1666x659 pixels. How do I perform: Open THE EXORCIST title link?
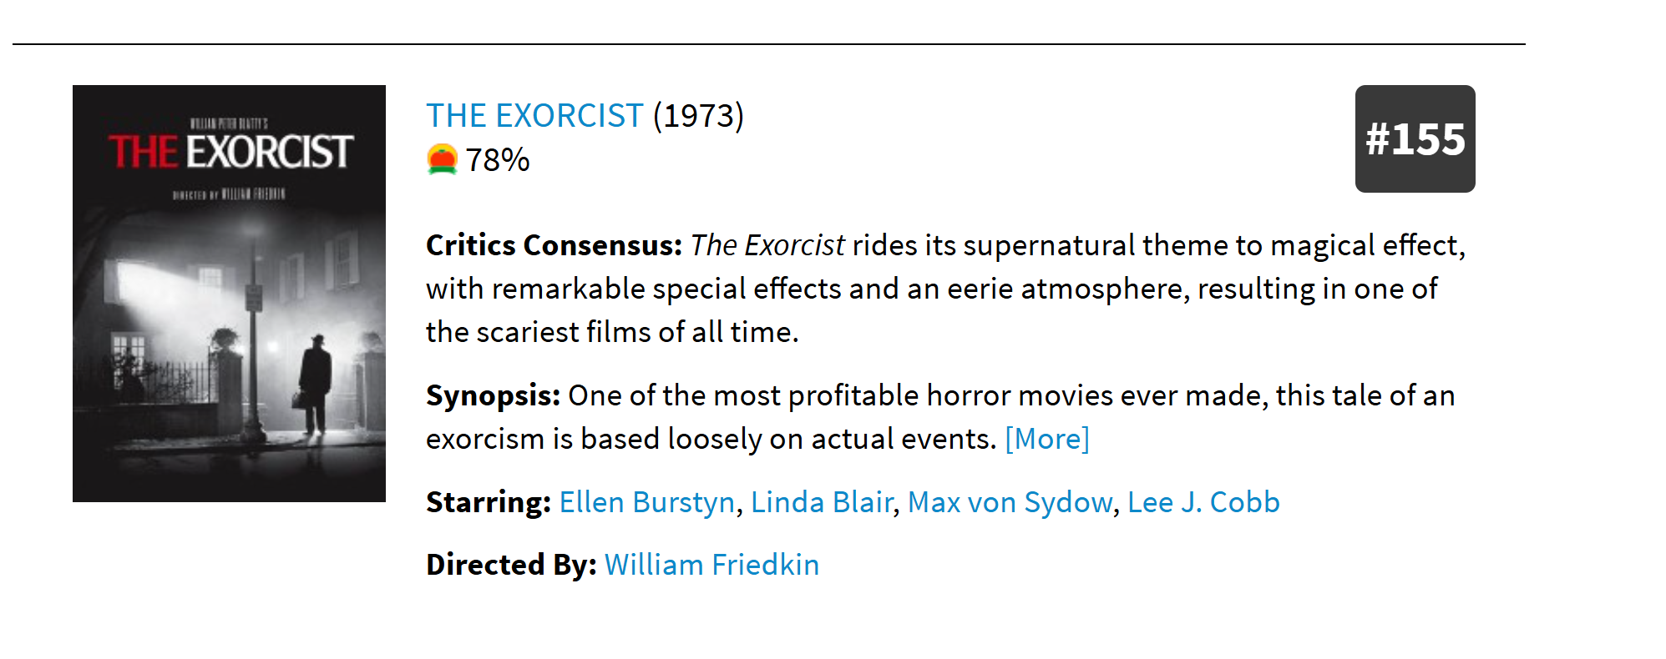click(534, 116)
